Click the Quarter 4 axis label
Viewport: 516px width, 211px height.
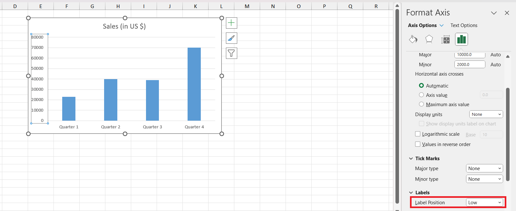(x=194, y=127)
